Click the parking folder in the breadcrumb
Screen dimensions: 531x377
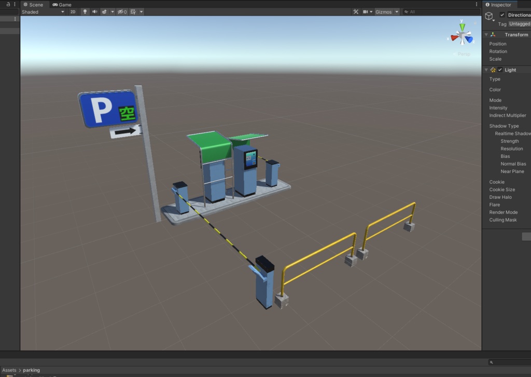coord(31,370)
